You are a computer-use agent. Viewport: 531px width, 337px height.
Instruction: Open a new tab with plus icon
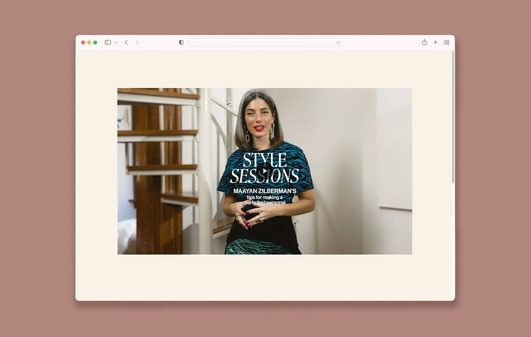(435, 42)
